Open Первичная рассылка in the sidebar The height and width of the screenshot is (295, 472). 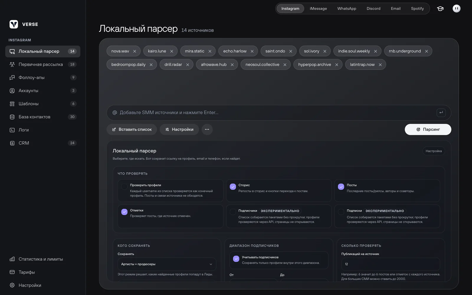43,64
